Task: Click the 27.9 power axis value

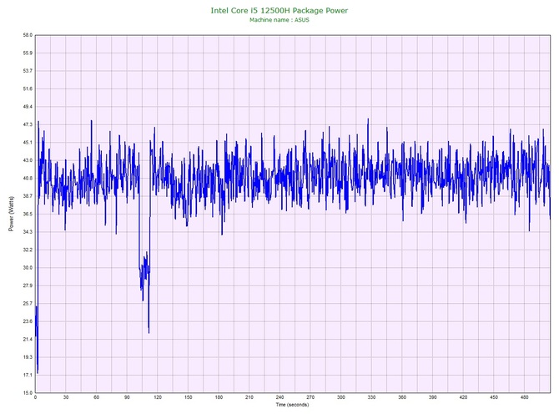Action: pos(28,285)
